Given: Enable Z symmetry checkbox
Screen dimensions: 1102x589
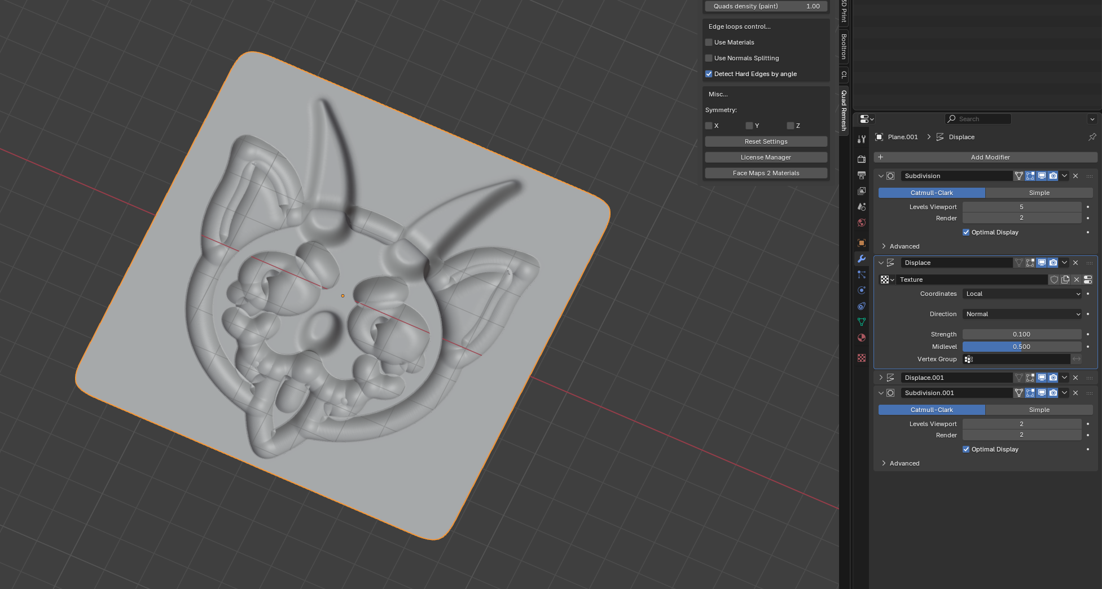Looking at the screenshot, I should coord(791,126).
